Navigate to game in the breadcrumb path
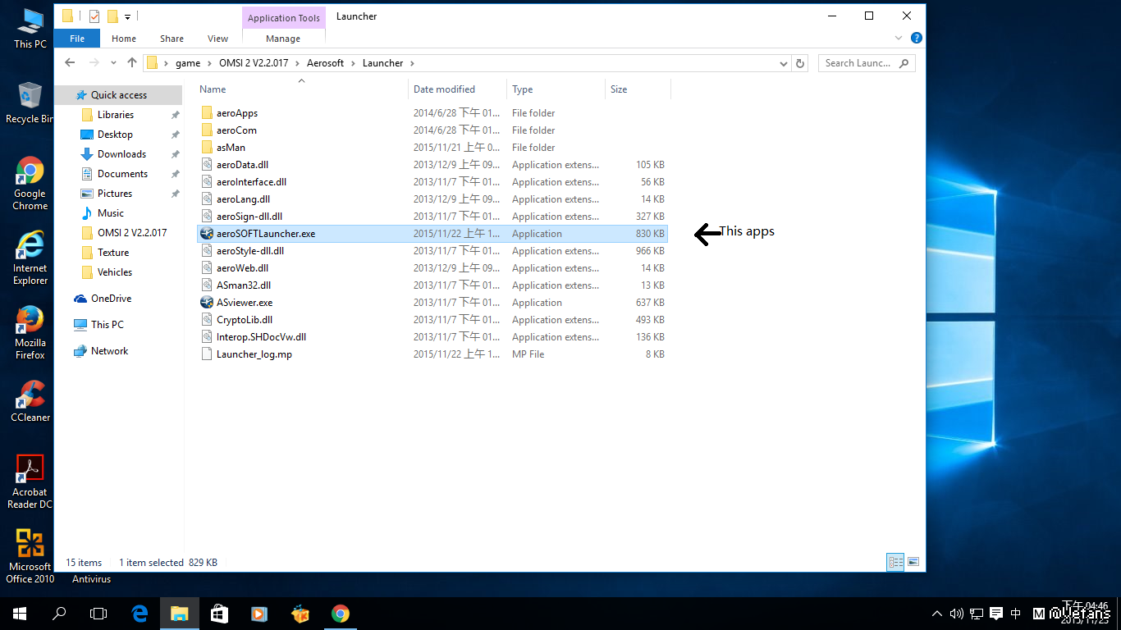 coord(188,63)
